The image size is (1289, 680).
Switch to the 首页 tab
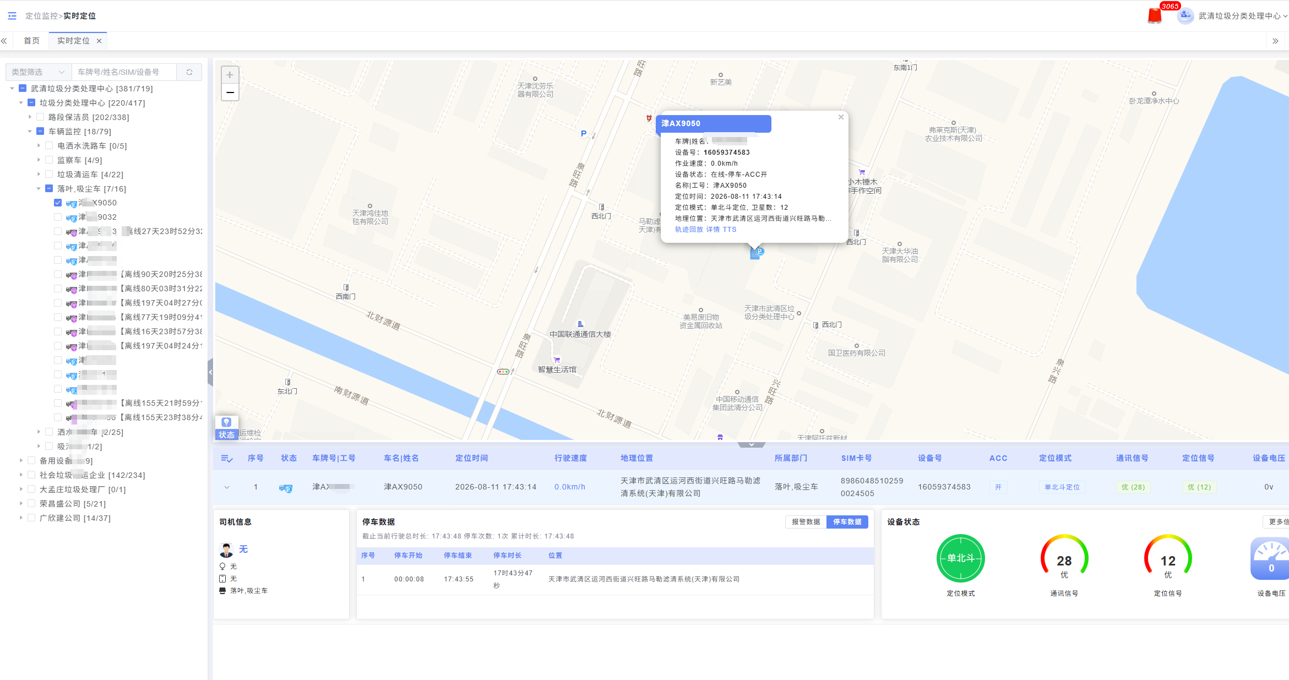[31, 41]
